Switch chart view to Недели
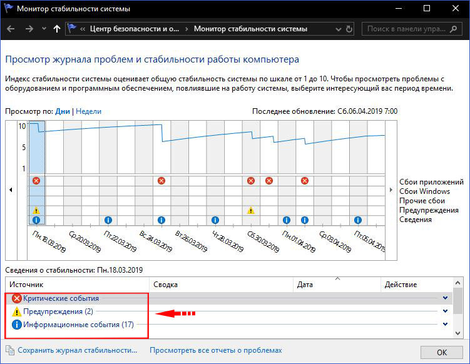The width and height of the screenshot is (470, 364). coord(88,111)
